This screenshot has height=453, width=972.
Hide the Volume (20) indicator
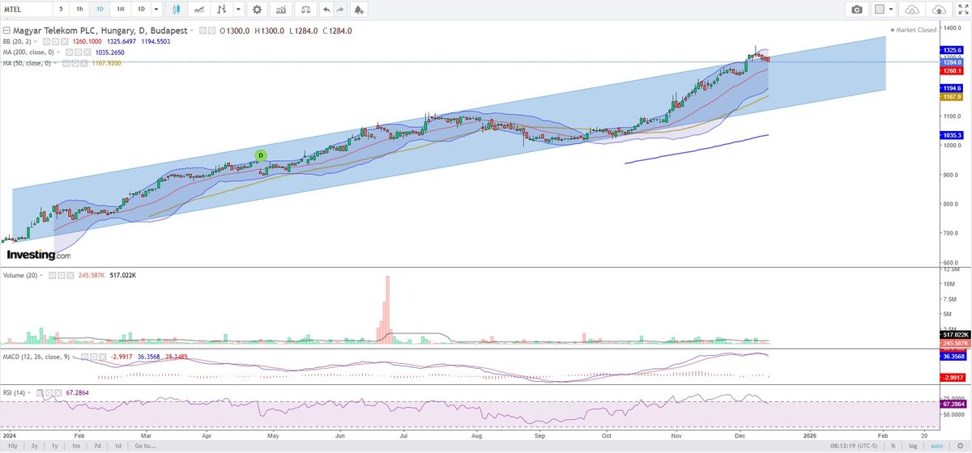click(x=52, y=276)
